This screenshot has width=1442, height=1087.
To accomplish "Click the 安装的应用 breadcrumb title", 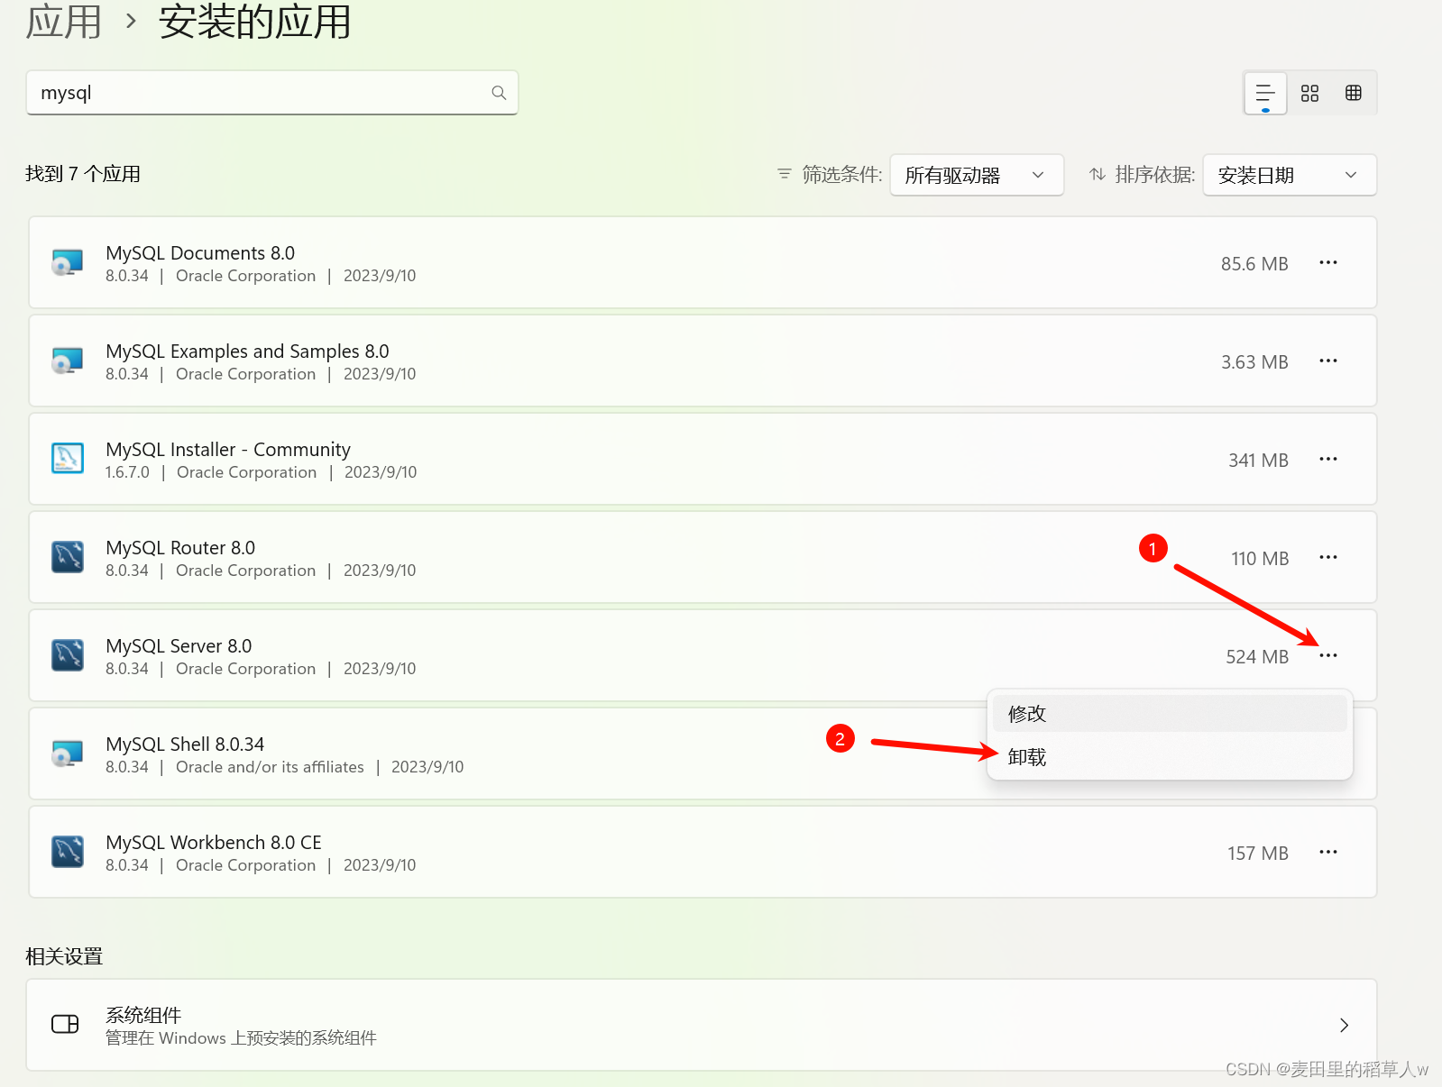I will click(x=255, y=22).
